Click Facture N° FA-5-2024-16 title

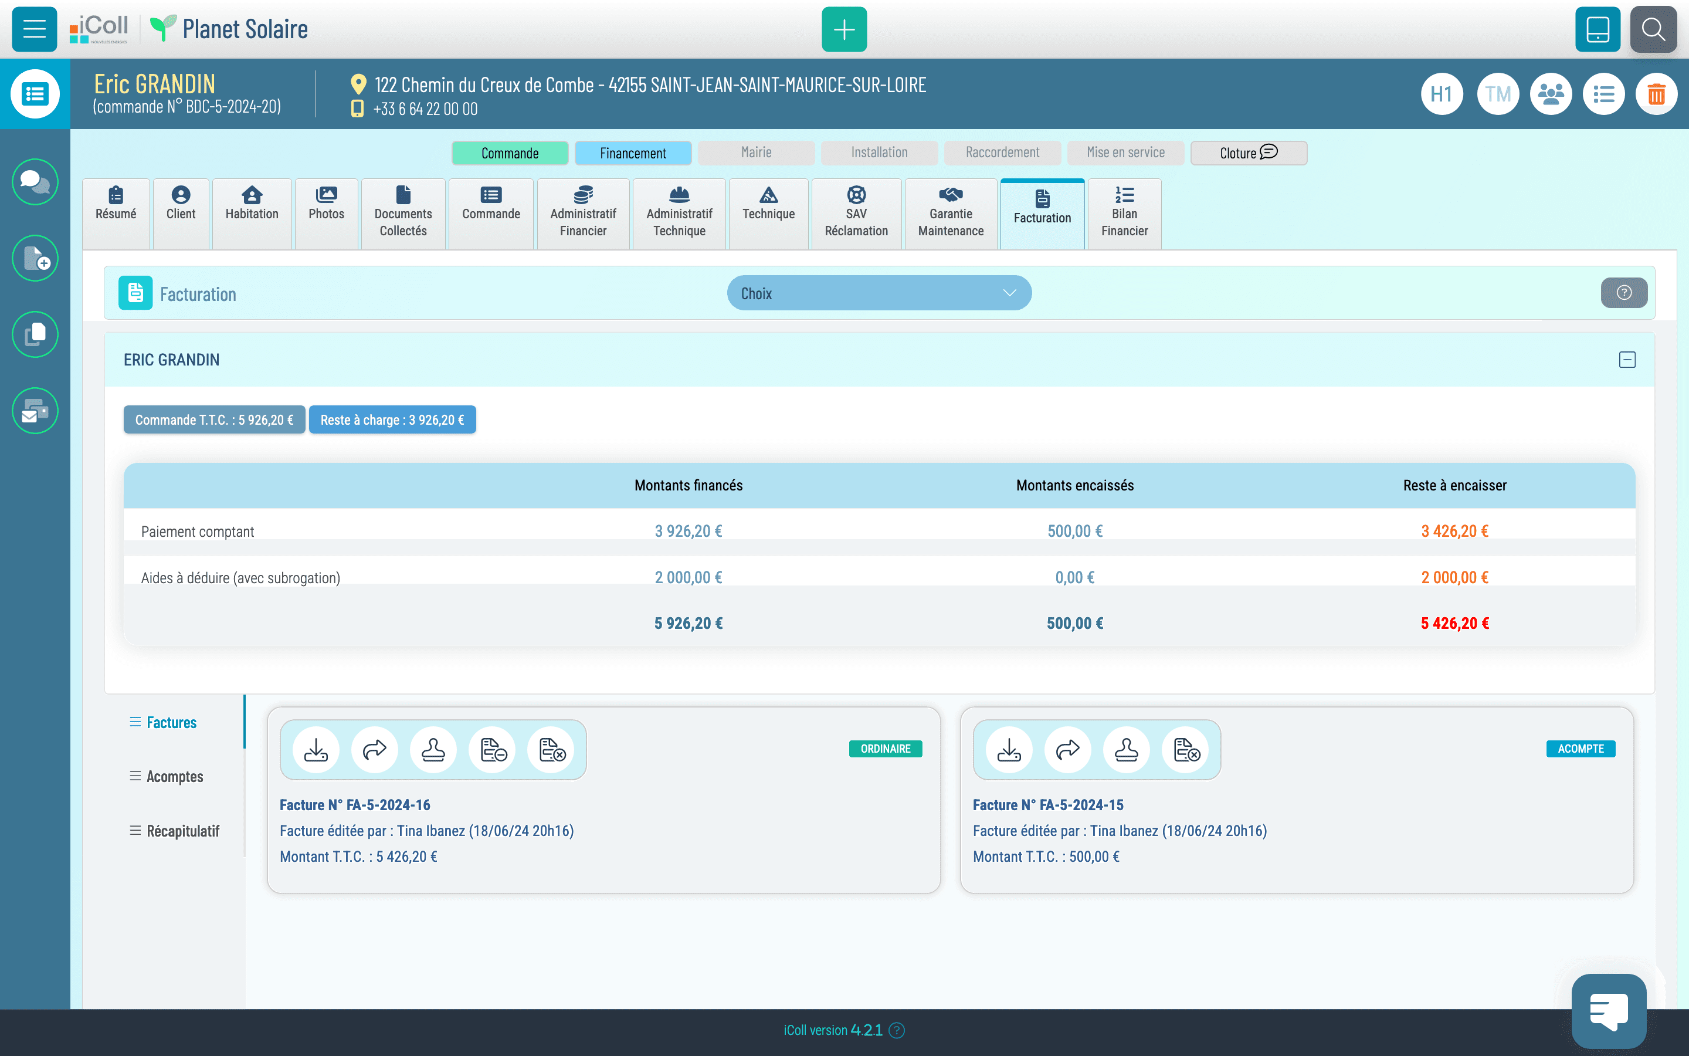click(x=355, y=804)
